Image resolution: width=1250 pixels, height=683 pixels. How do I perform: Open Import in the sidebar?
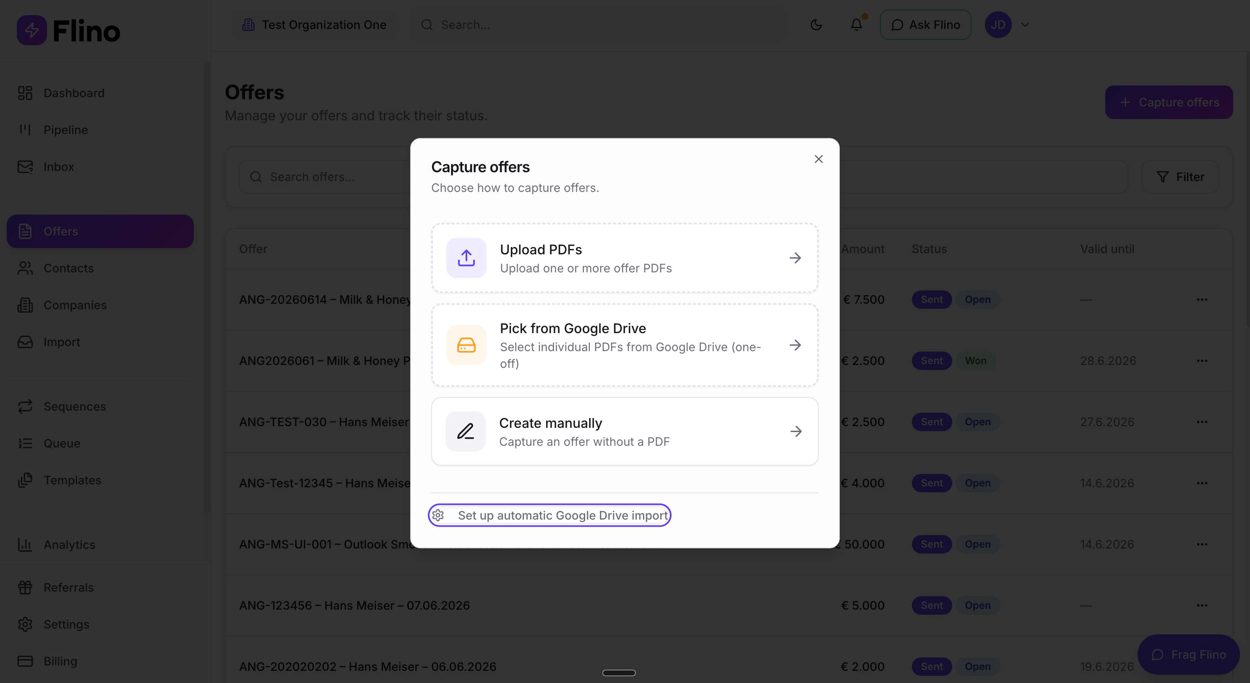(100, 342)
